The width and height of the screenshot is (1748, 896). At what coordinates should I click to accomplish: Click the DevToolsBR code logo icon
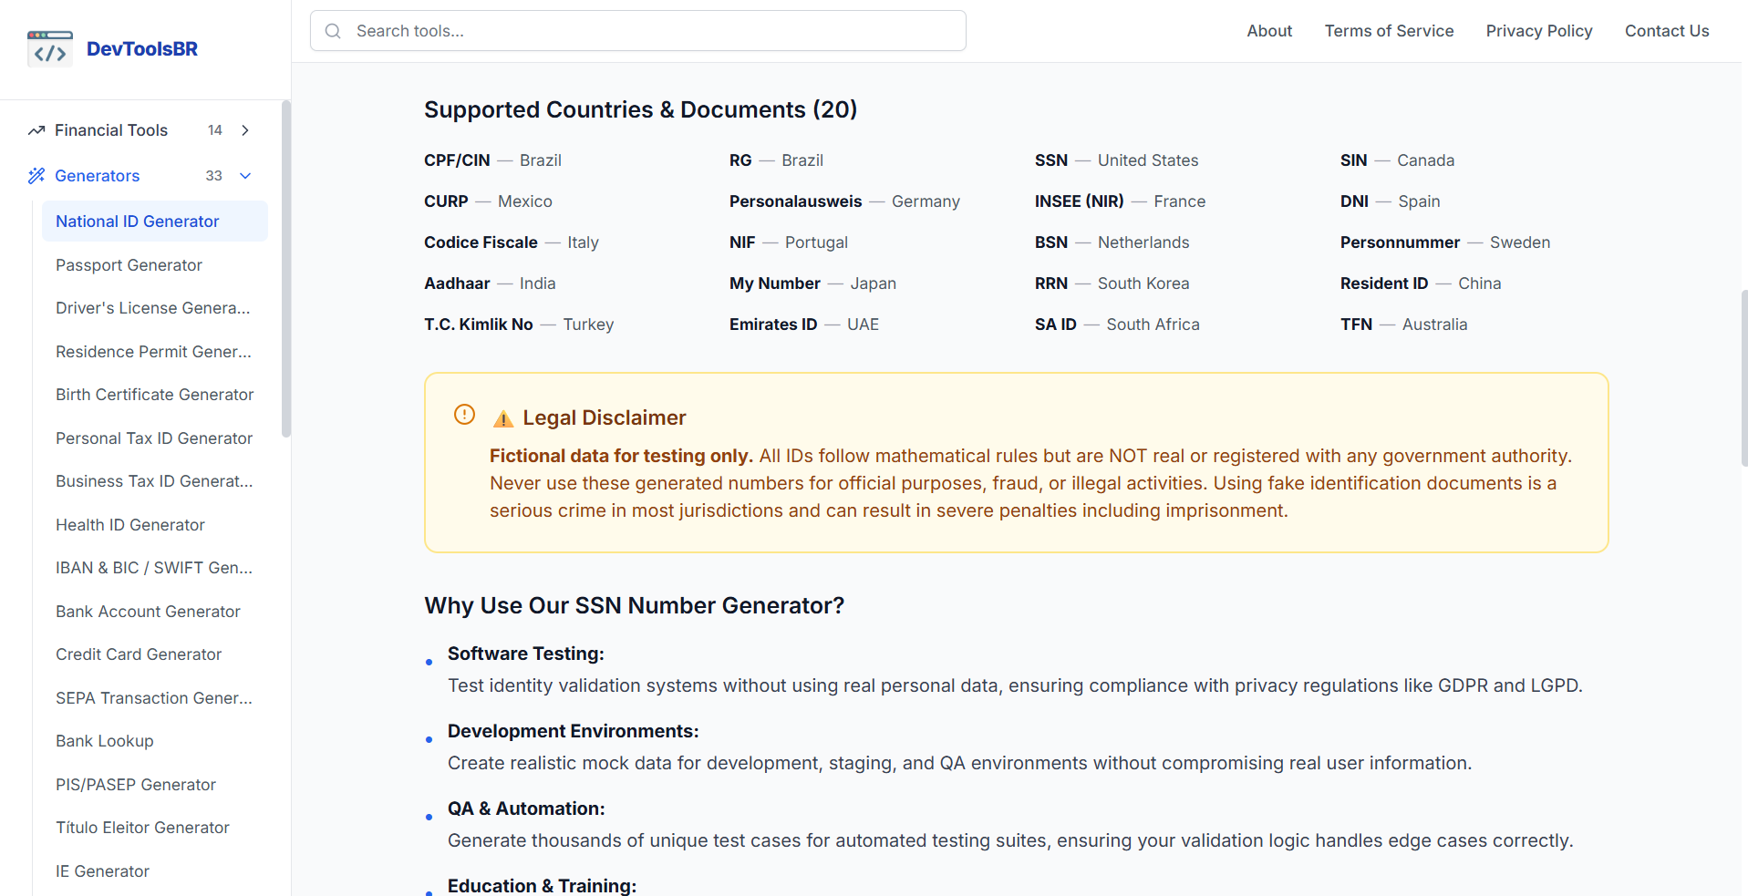pos(49,49)
